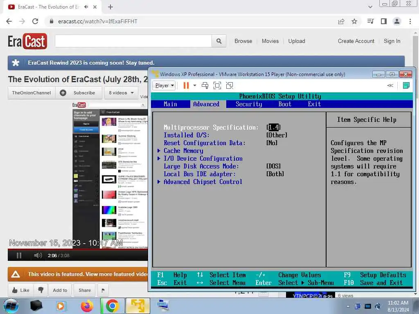This screenshot has width=419, height=314.
Task: Open the Browse link
Action: pos(243,41)
